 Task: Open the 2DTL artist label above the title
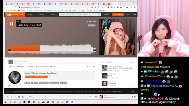[x=18, y=21]
